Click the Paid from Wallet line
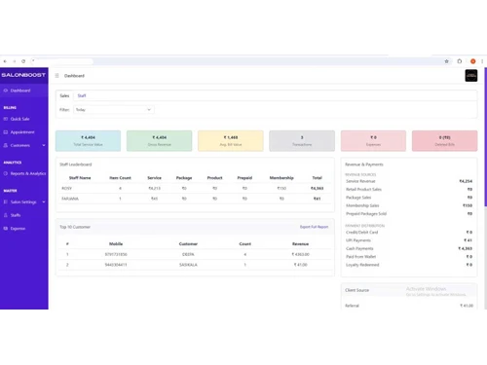 pyautogui.click(x=409, y=256)
